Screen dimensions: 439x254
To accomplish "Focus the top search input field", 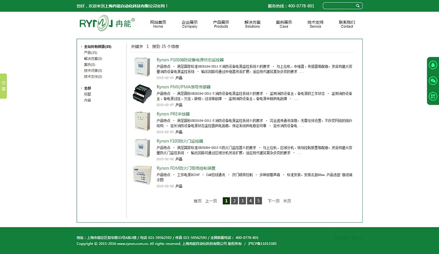I will 339,6.
